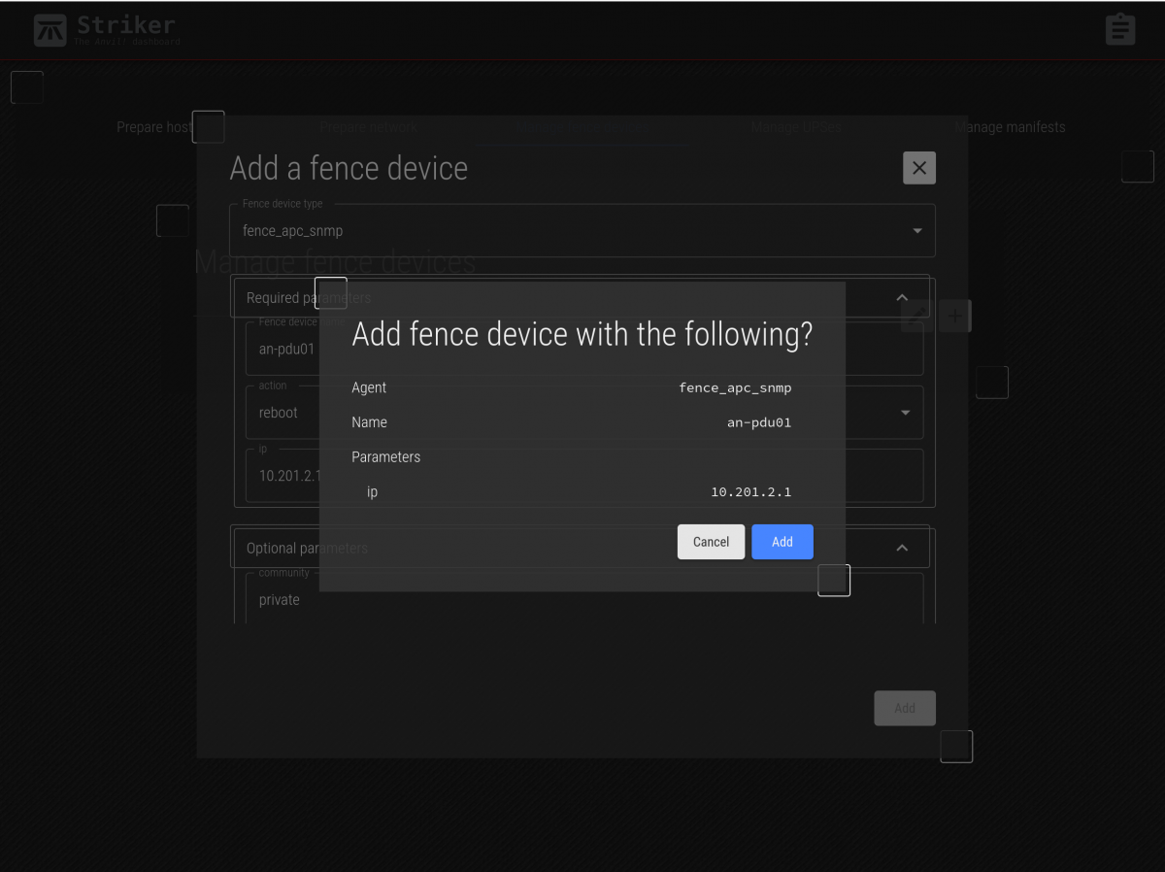
Task: Click the pencil edit icon
Action: click(915, 316)
